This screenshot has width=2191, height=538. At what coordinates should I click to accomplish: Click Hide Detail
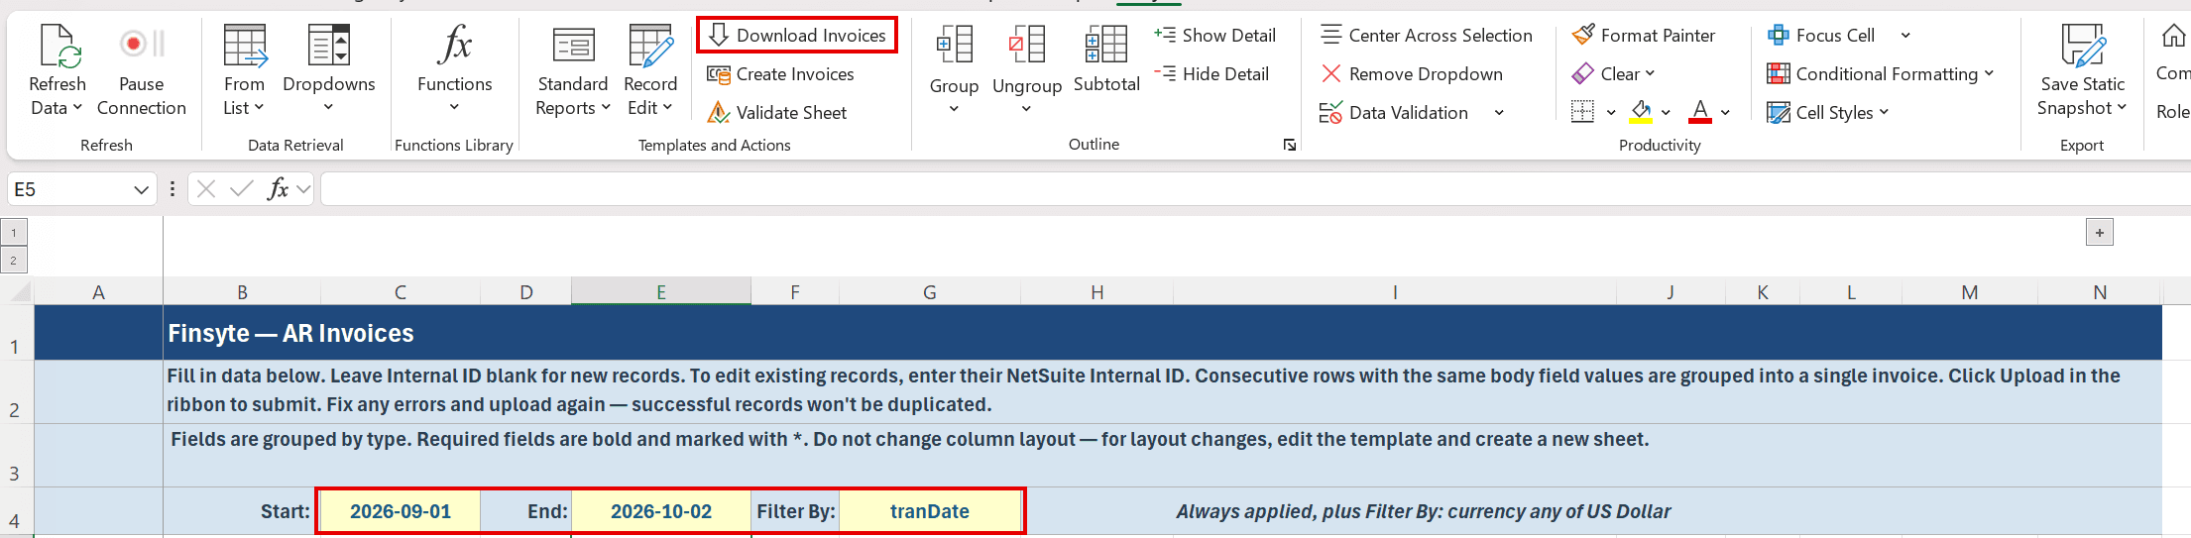(1211, 74)
